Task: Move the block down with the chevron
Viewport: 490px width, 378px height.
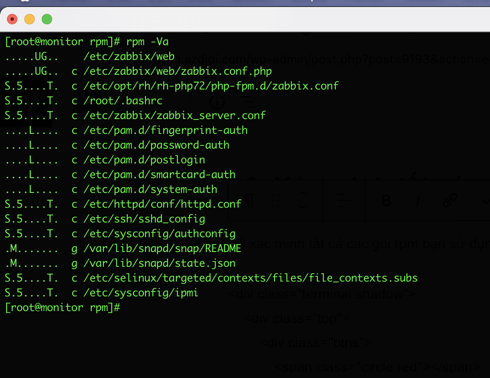Action: tap(303, 206)
